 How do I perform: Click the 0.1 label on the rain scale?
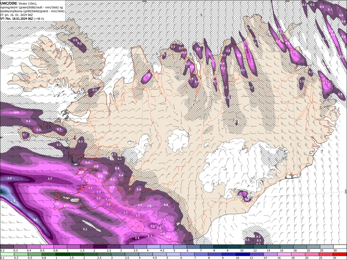[2, 258]
